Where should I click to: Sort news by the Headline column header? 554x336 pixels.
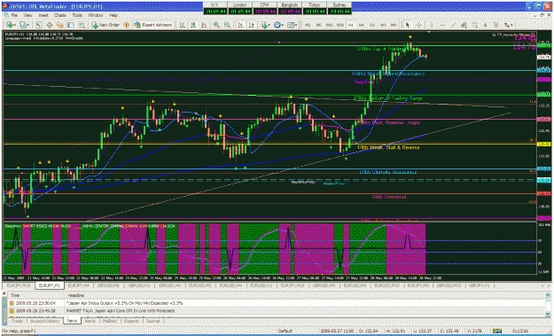305,295
